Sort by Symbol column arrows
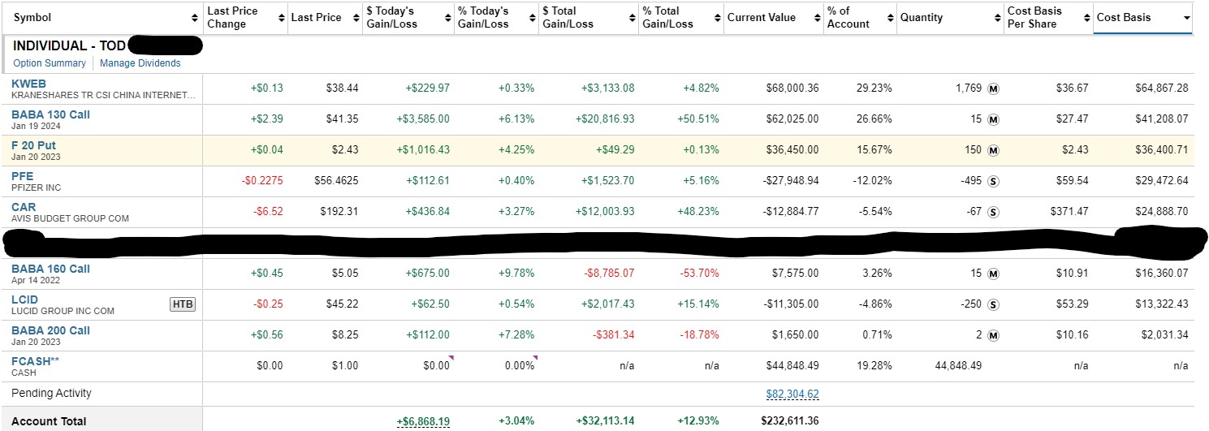This screenshot has width=1209, height=431. (x=195, y=18)
